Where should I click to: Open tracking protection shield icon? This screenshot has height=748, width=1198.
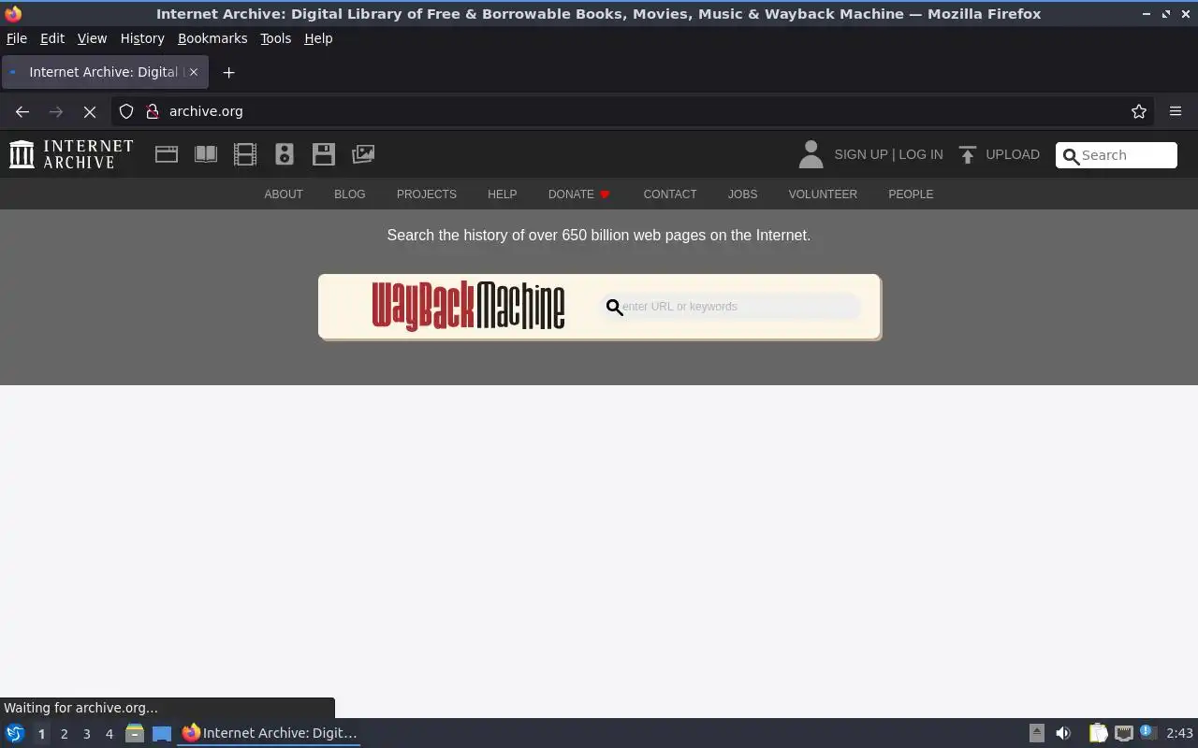click(126, 111)
